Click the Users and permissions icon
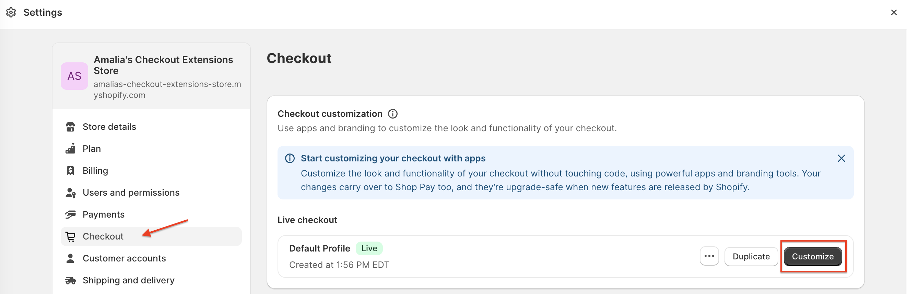907x294 pixels. 70,193
